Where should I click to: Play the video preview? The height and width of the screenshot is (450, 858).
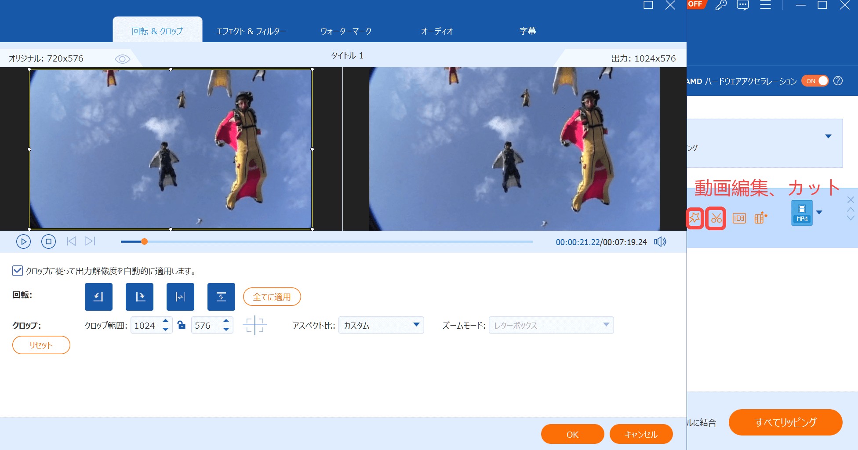23,241
